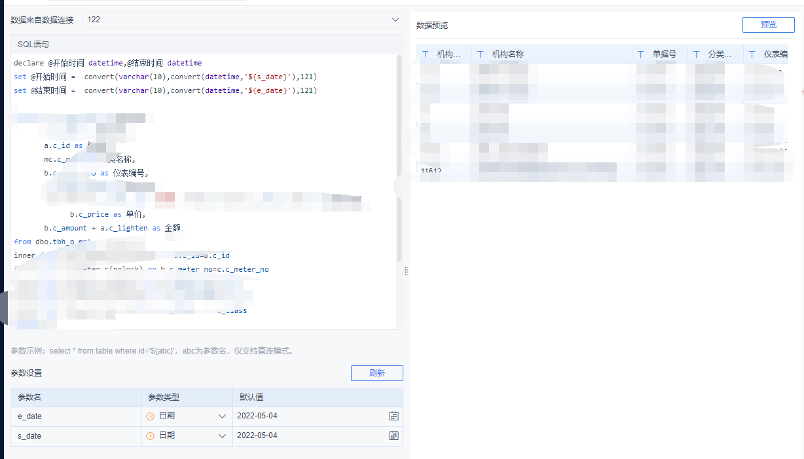Click the clock icon in e_date type
The width and height of the screenshot is (804, 459).
point(151,416)
